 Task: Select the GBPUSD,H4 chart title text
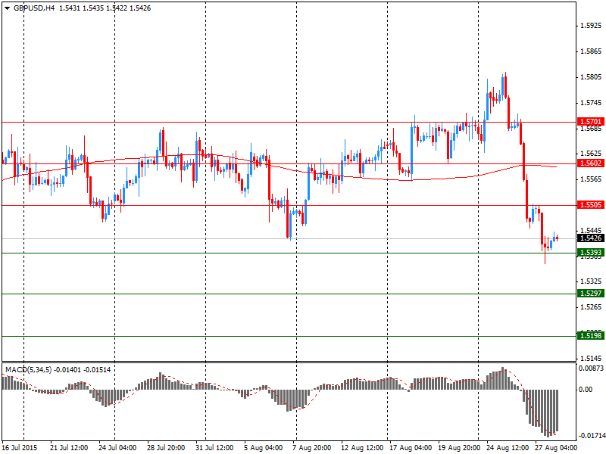tap(34, 8)
